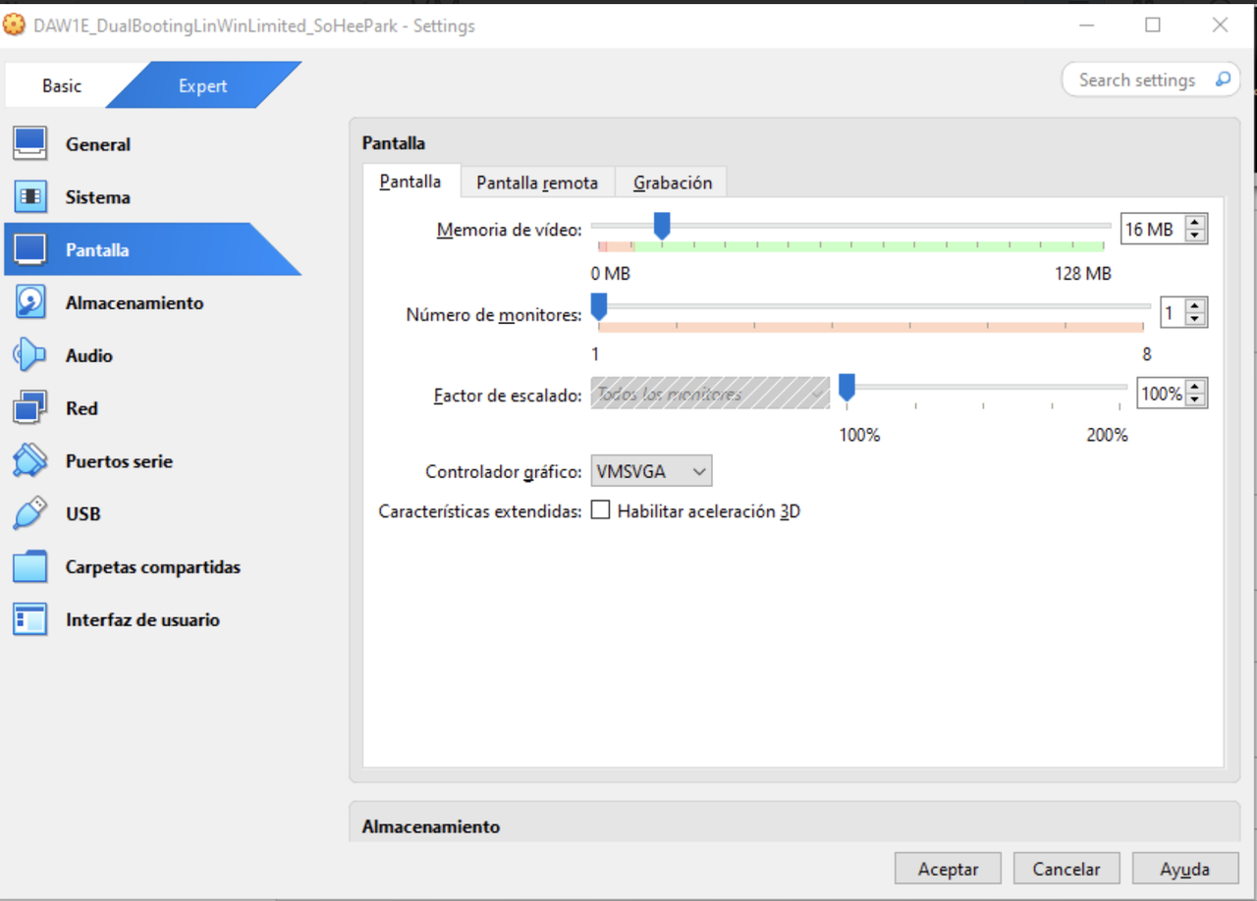
Task: Switch to the Pantalla remota tab
Action: [x=537, y=183]
